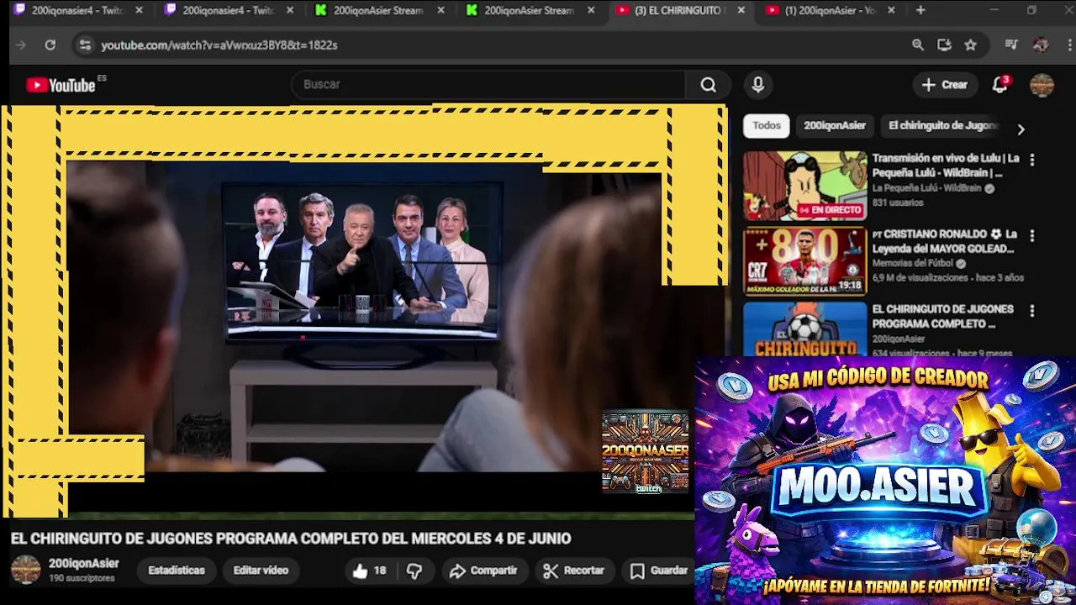Screen dimensions: 1076x605
Task: Open the 200iqonAsier channel avatar
Action: (25, 570)
